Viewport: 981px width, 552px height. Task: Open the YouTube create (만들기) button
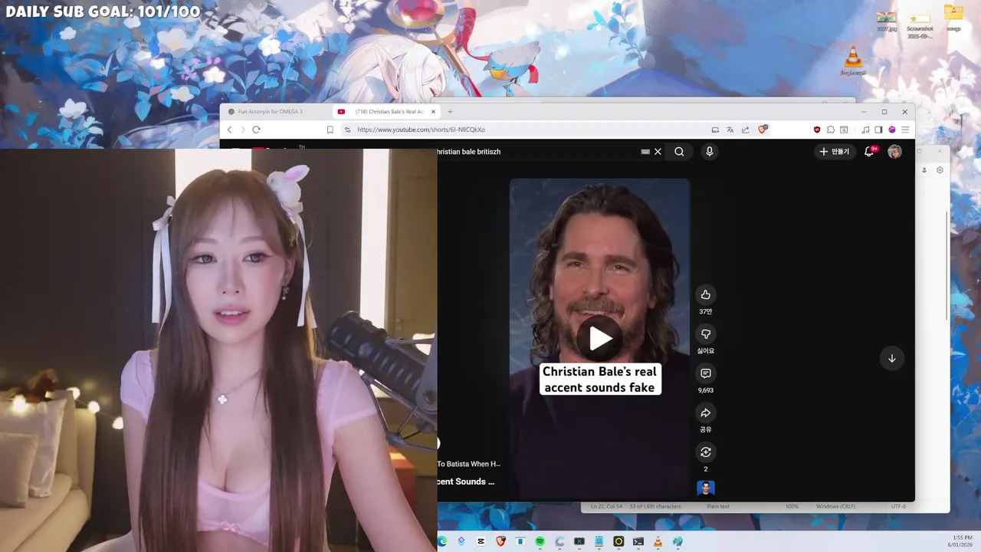coord(835,152)
